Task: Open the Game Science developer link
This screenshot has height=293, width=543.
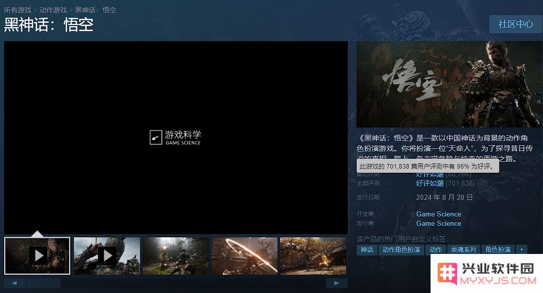Action: 439,214
